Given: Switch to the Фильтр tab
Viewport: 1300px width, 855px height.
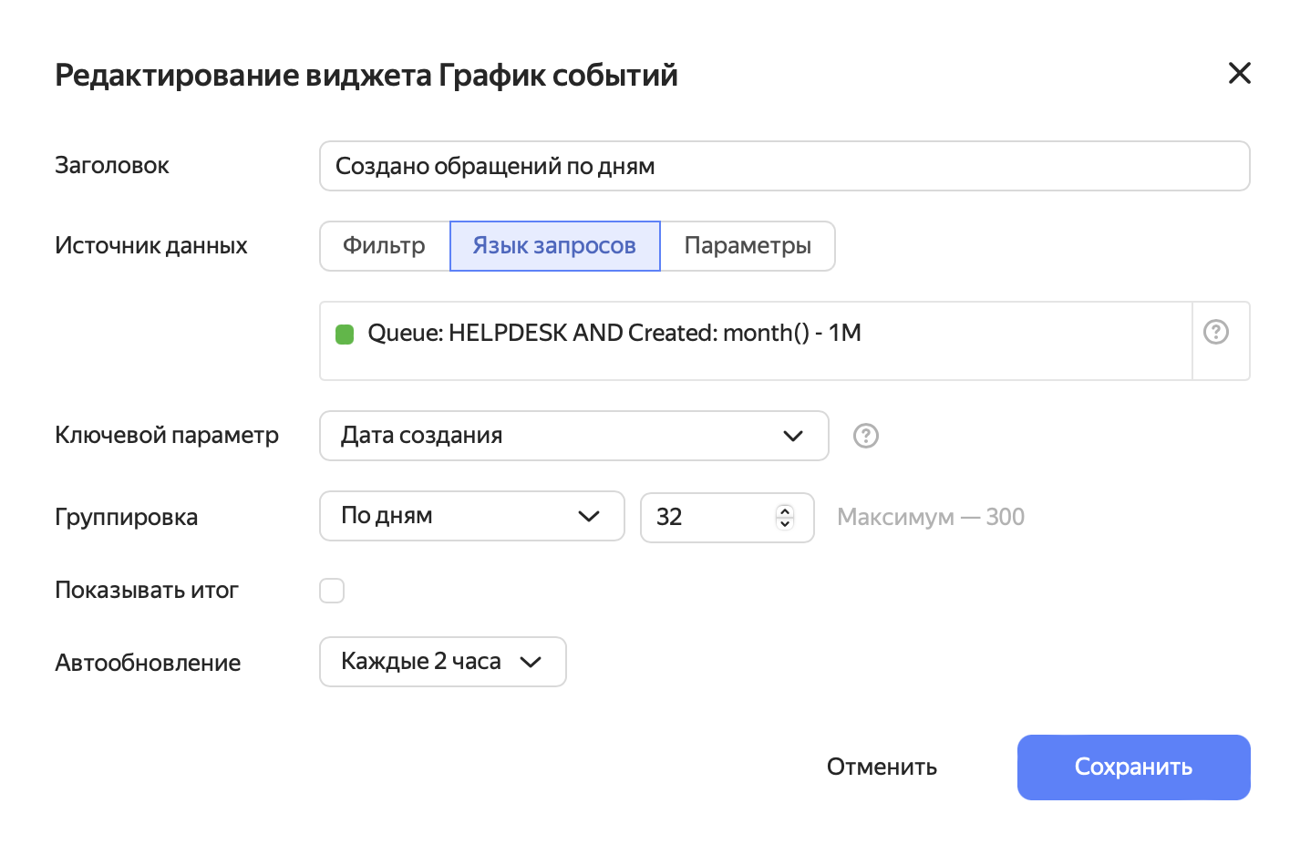Looking at the screenshot, I should [383, 245].
